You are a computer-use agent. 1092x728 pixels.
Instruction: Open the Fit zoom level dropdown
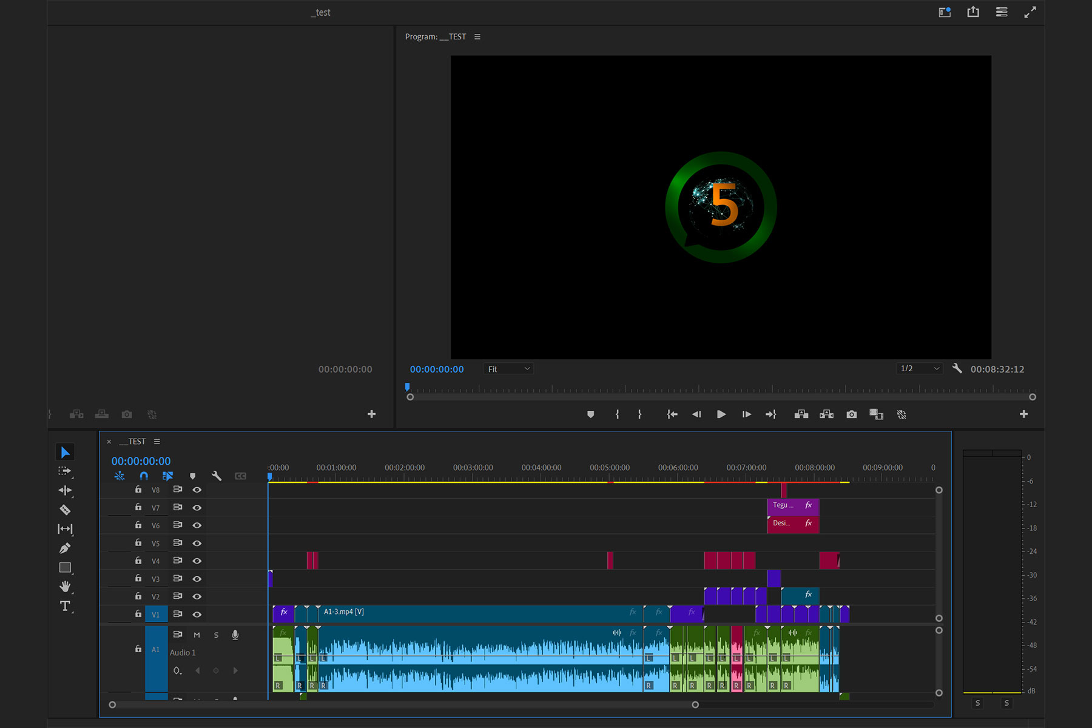tap(508, 369)
